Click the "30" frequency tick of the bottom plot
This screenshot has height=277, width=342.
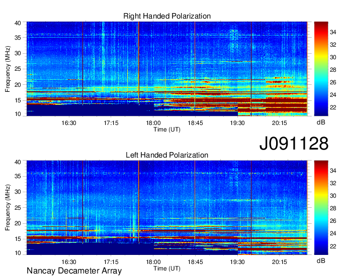(x=18, y=192)
